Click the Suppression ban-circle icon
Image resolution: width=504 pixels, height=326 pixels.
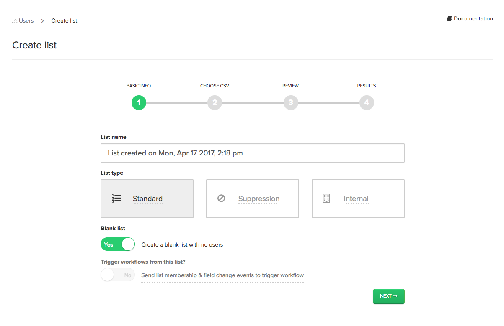(x=221, y=199)
